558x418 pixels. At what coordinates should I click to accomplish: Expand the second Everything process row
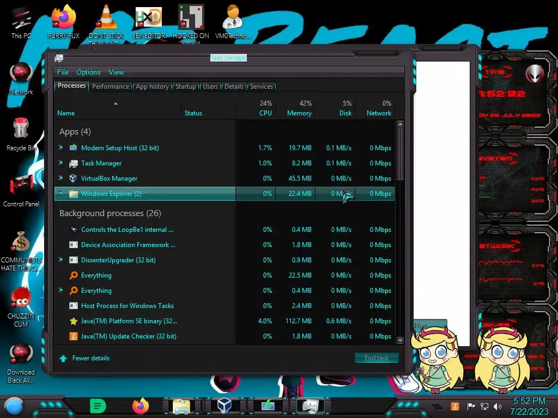pyautogui.click(x=61, y=290)
